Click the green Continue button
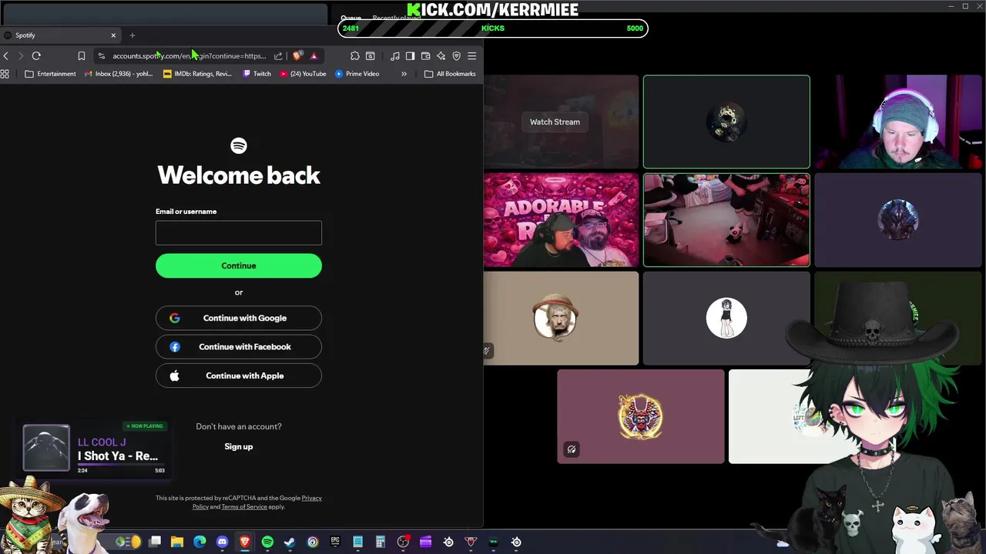This screenshot has height=554, width=986. pyautogui.click(x=239, y=265)
